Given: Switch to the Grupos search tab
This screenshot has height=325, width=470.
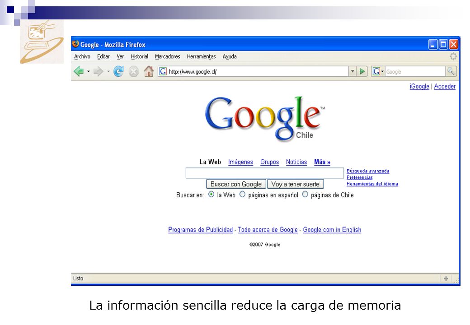Looking at the screenshot, I should click(x=269, y=162).
